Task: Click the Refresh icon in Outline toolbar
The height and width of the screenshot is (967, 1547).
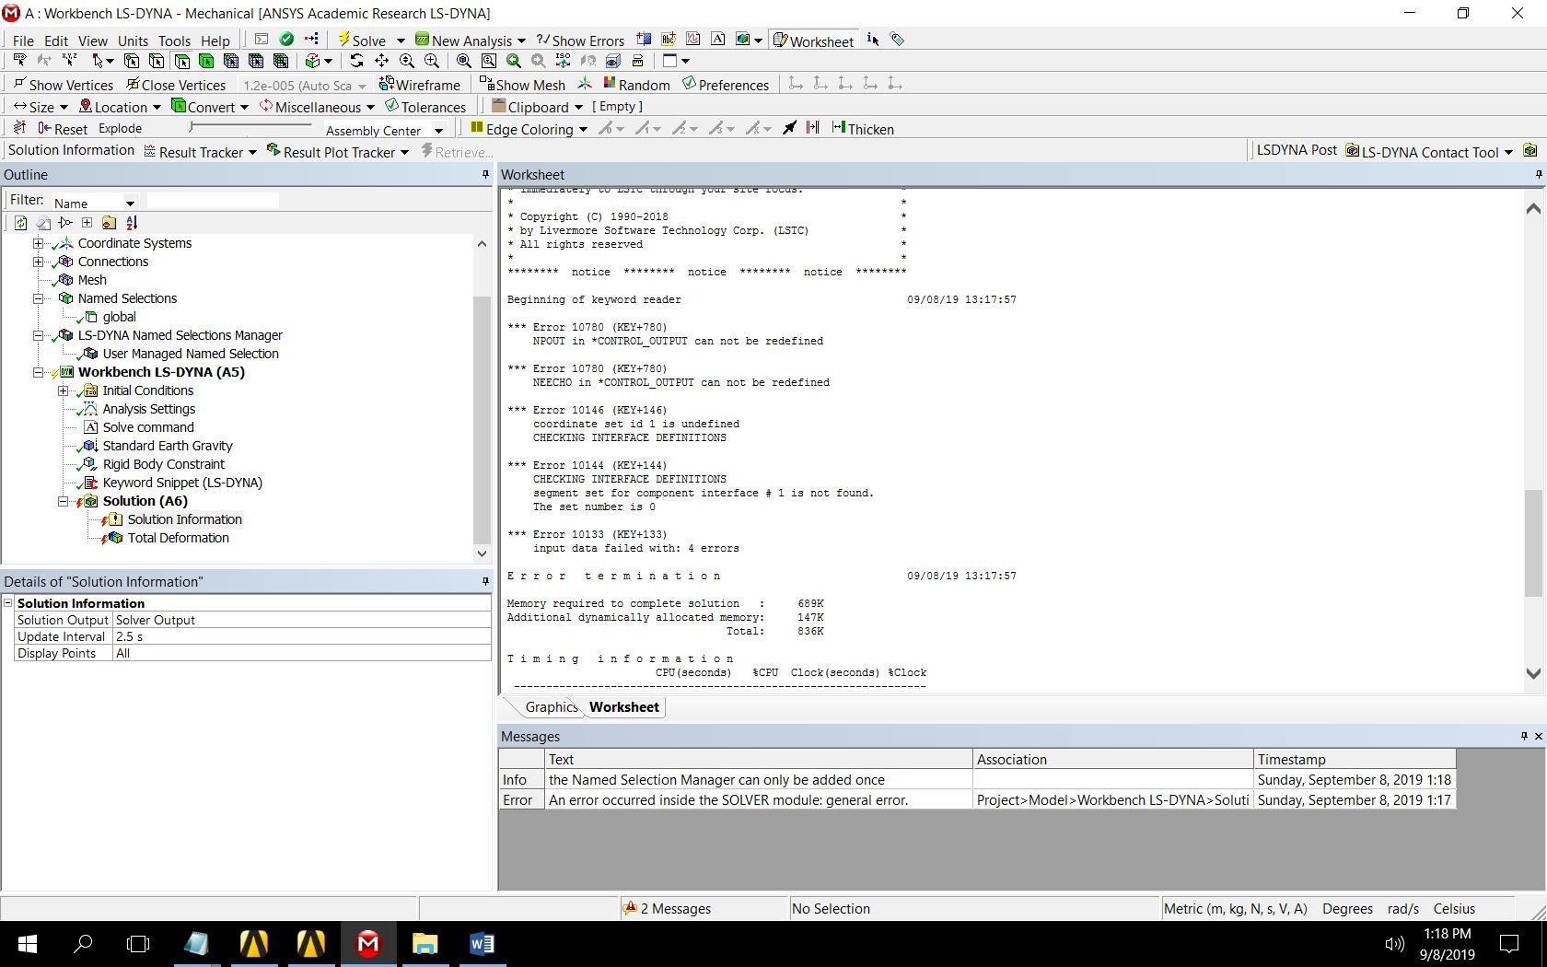Action: [x=20, y=223]
